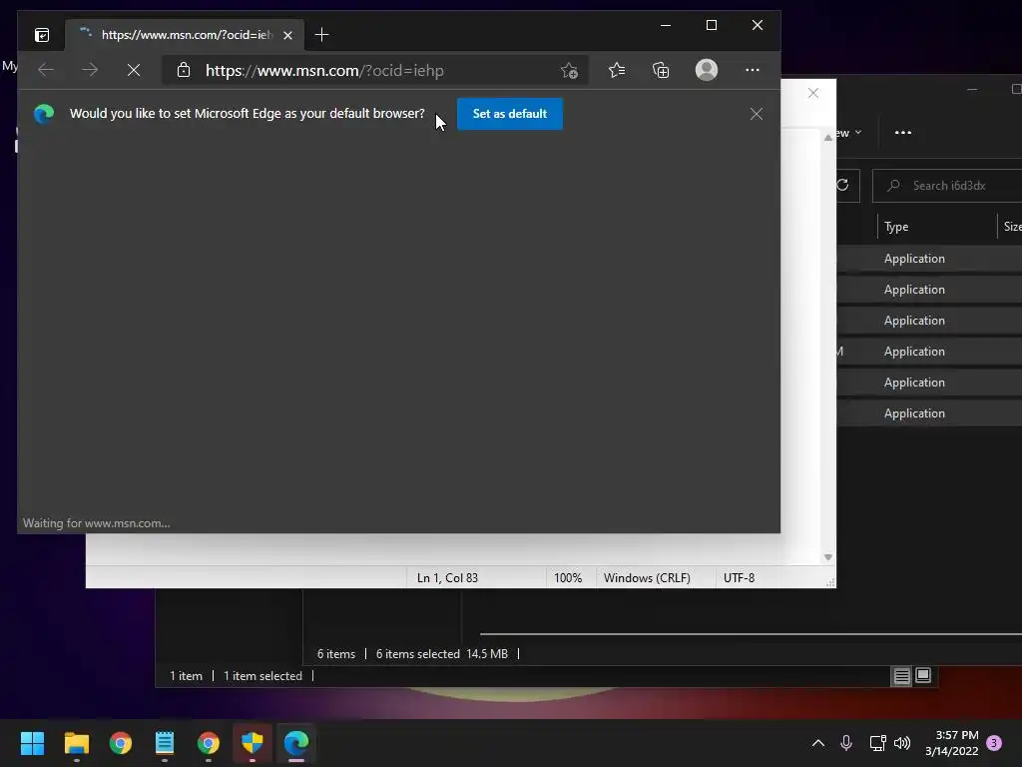Click Windows (CRLF) status entry
This screenshot has height=767, width=1022.
(647, 578)
